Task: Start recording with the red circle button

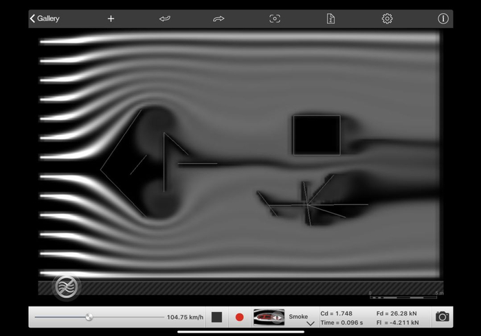Action: click(x=240, y=317)
